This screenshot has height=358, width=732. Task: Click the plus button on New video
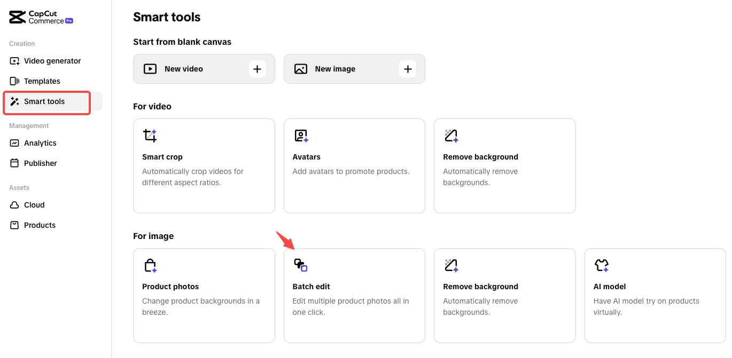coord(257,69)
